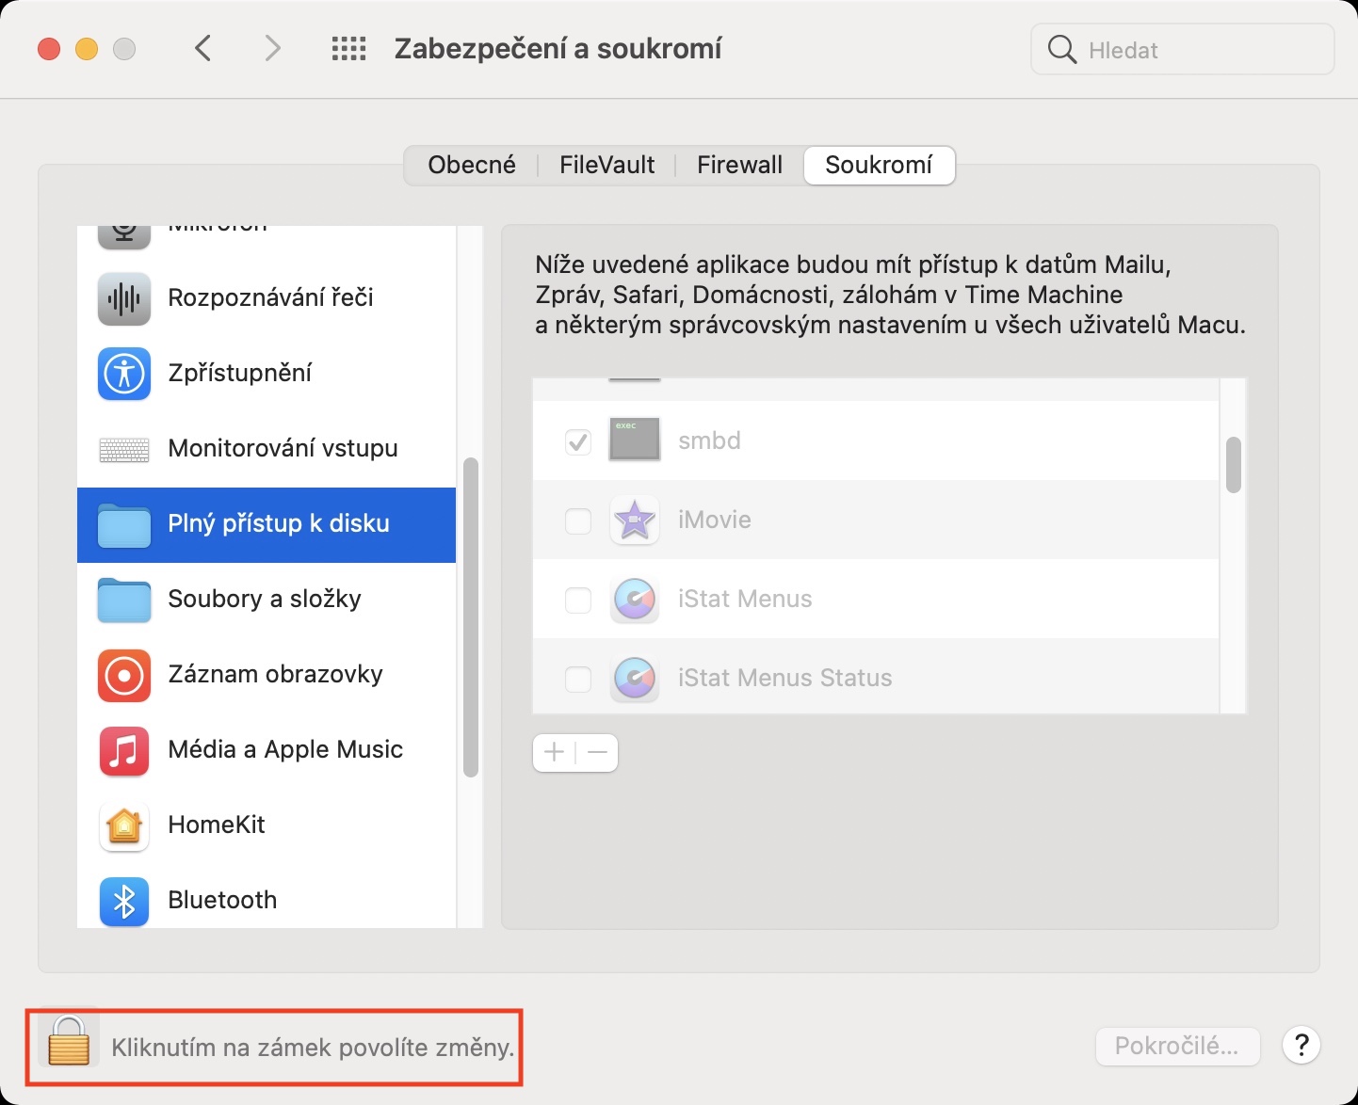The height and width of the screenshot is (1105, 1358).
Task: Tick the iStat Menus checkbox
Action: click(x=577, y=600)
